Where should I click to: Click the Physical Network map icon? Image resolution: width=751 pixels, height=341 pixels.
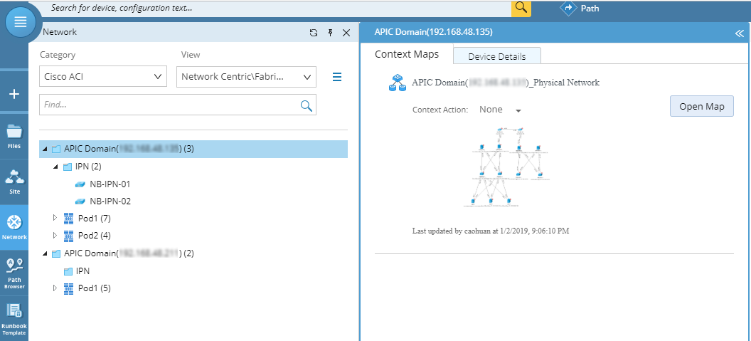click(397, 83)
